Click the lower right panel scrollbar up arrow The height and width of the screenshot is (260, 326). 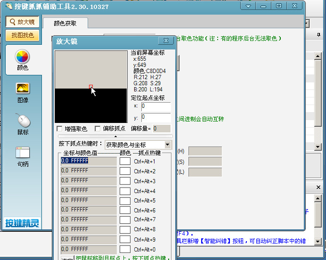pyautogui.click(x=318, y=198)
